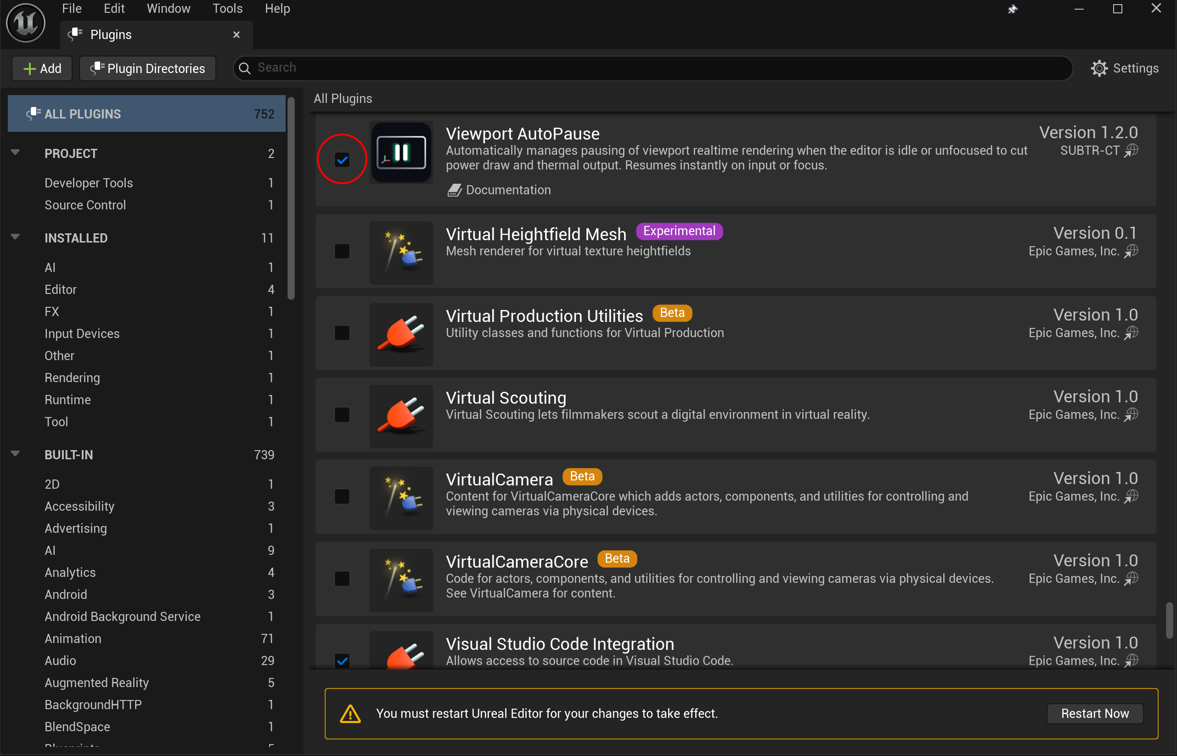Click the Virtual Production Utilities plug icon
This screenshot has width=1177, height=756.
pyautogui.click(x=401, y=335)
